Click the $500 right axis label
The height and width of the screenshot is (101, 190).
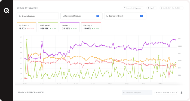pyautogui.click(x=180, y=75)
